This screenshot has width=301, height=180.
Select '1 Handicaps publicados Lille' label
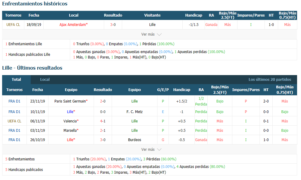(x=28, y=55)
